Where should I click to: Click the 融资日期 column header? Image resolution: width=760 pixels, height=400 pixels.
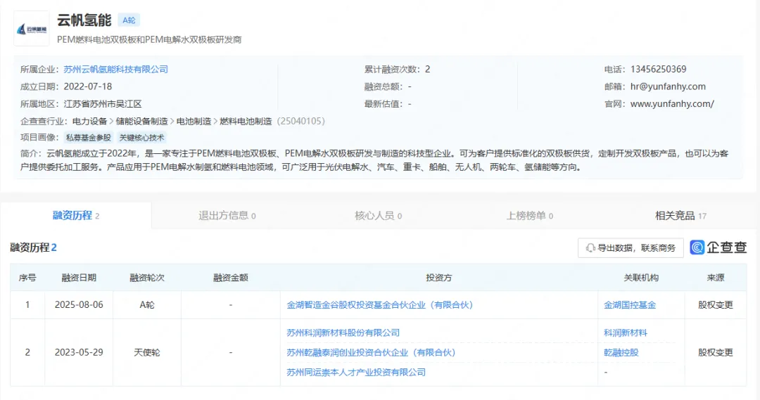(79, 278)
